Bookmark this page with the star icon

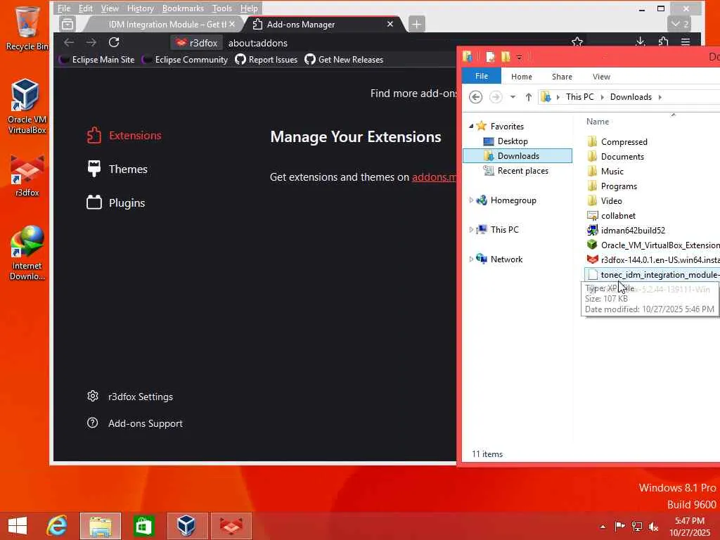coord(577,42)
